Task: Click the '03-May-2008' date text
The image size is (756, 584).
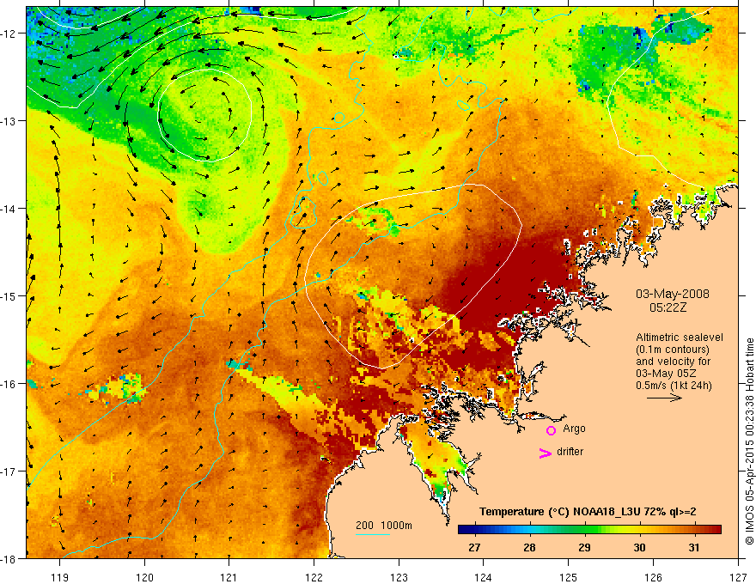Action: point(673,294)
